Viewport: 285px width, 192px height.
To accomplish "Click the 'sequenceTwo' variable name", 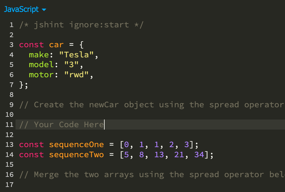I will pos(76,155).
